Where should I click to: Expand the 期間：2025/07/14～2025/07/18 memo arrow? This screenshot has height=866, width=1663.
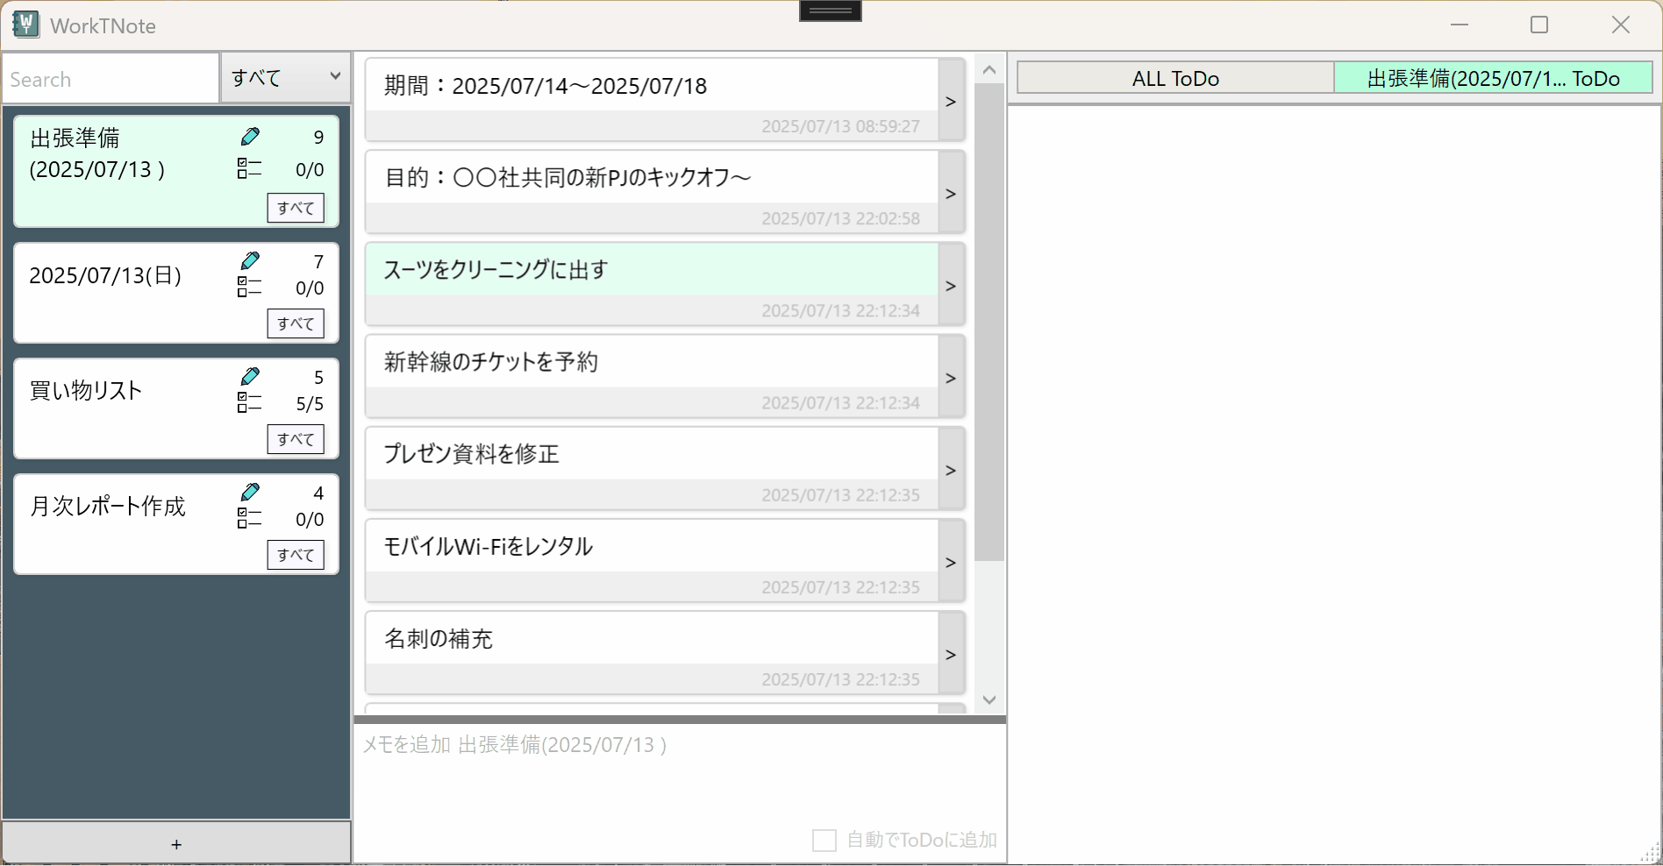951,101
